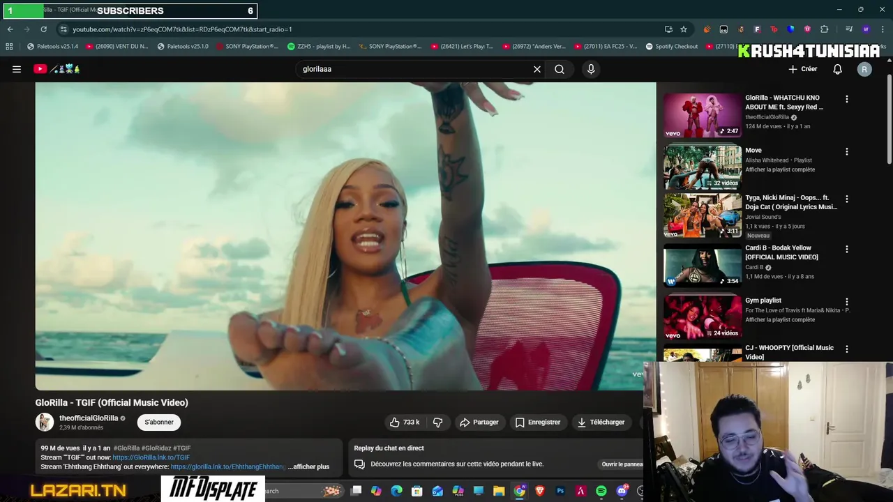Open CJ - WHOOPTY video title

pos(789,352)
